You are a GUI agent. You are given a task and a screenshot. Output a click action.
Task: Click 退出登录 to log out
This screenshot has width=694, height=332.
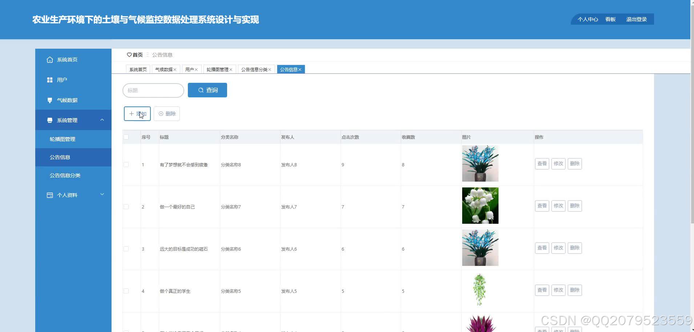click(636, 19)
